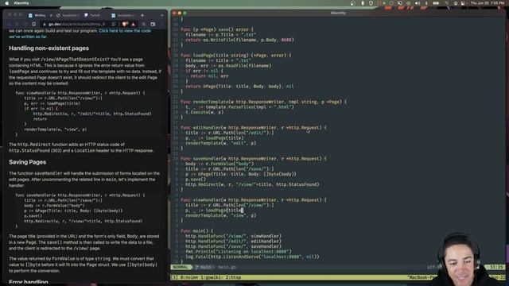
Task: Open the Brave Shields lion icon
Action: (124, 24)
